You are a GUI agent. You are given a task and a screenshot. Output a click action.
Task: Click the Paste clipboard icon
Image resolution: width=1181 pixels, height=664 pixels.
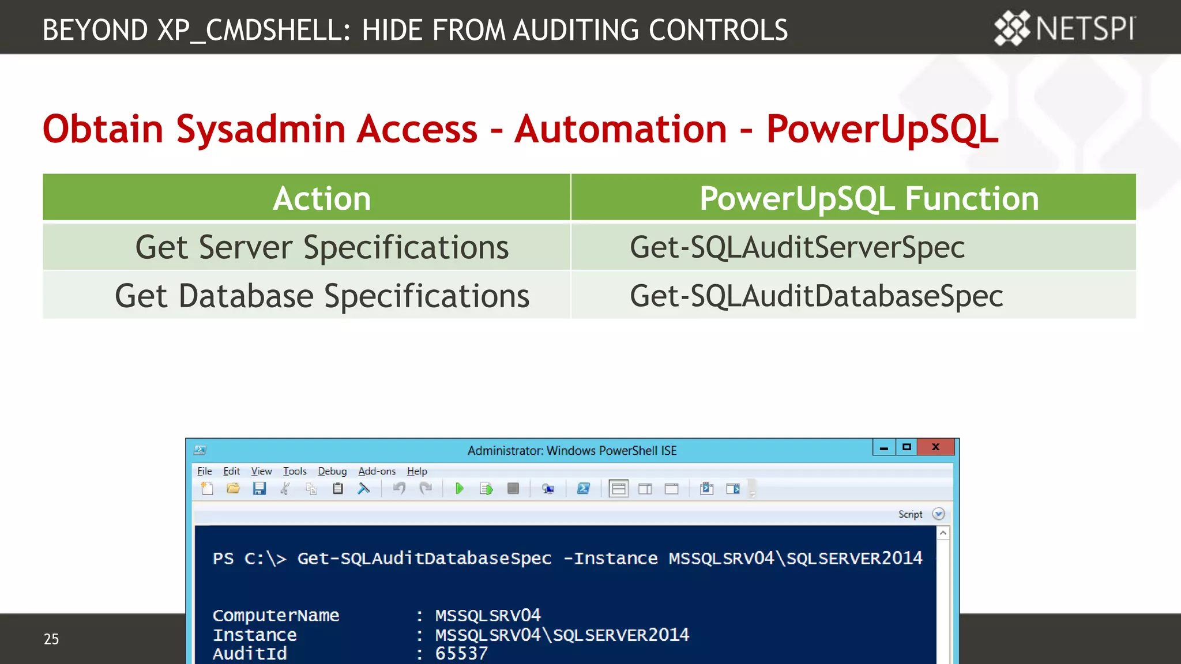coord(338,489)
